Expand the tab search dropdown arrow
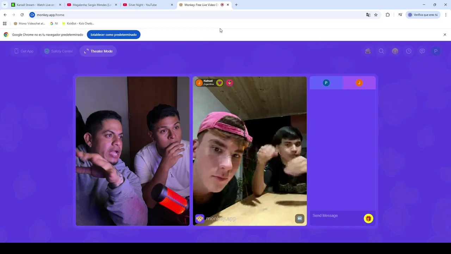This screenshot has width=451, height=254. [4, 5]
